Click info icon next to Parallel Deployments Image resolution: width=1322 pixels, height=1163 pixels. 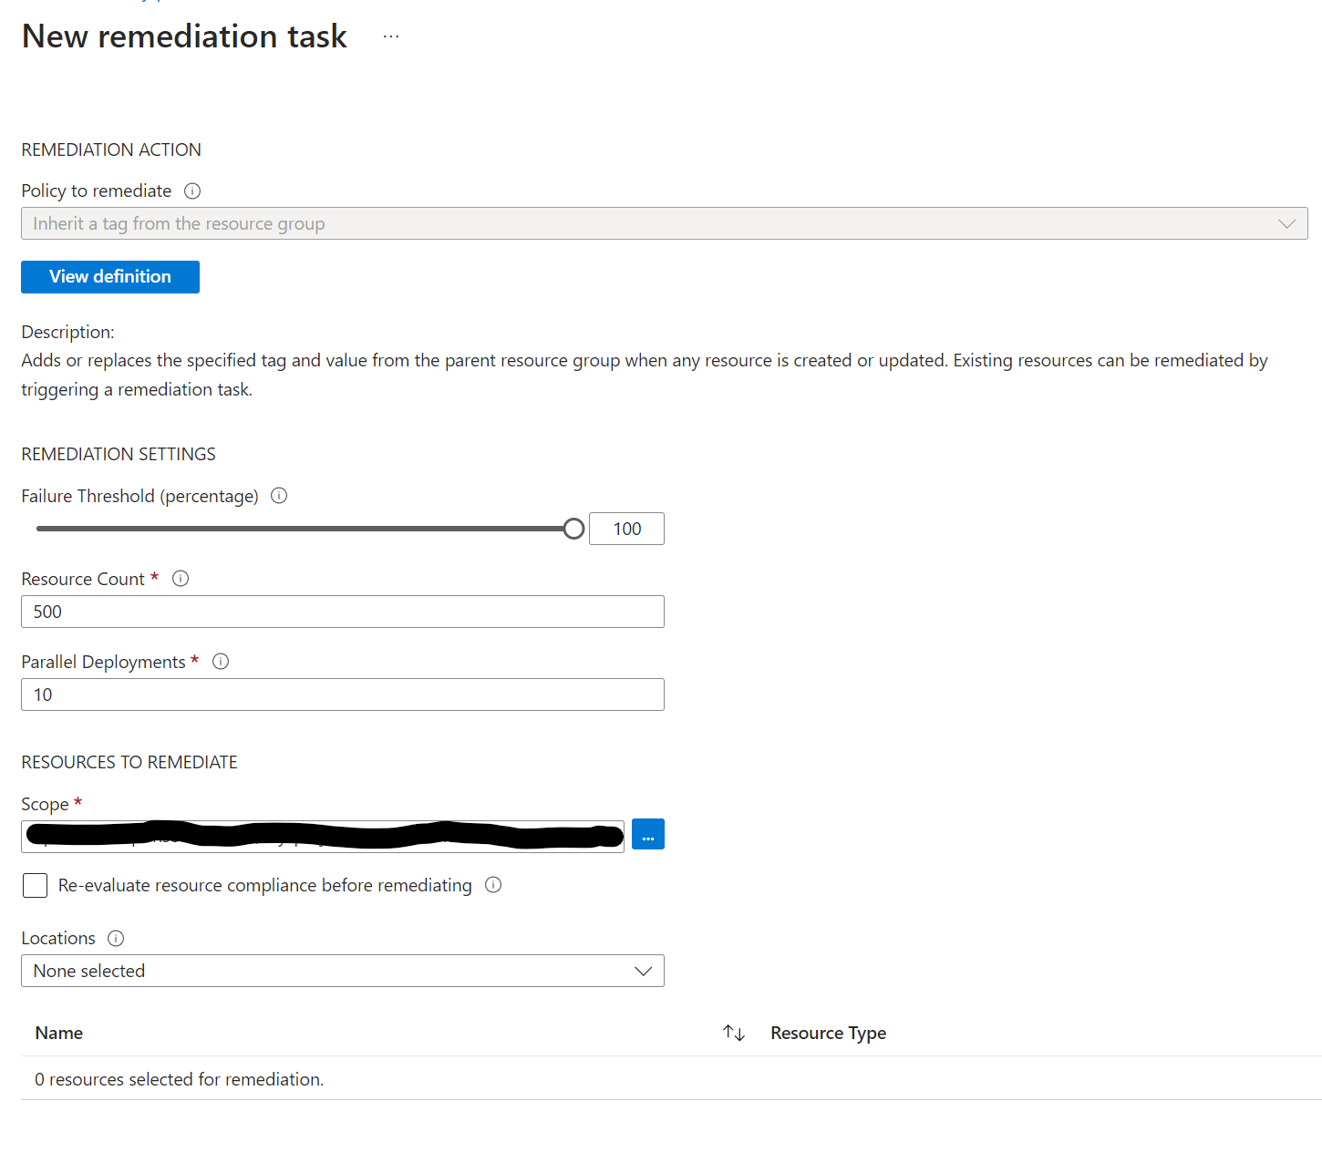(221, 661)
